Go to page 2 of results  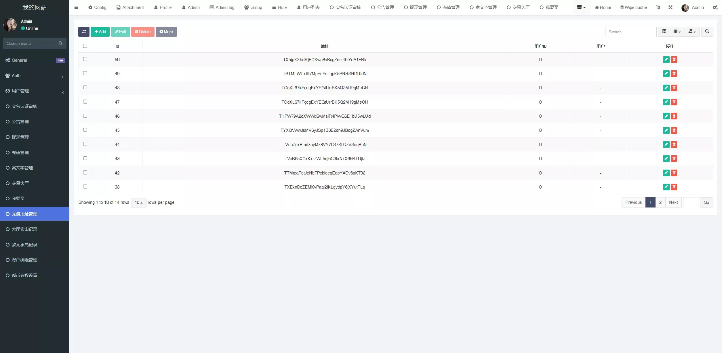[660, 203]
